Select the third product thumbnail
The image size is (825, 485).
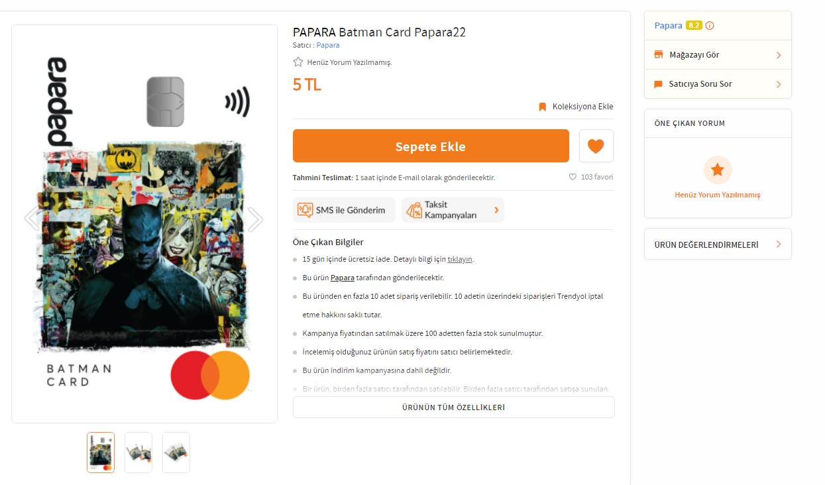[x=176, y=453]
